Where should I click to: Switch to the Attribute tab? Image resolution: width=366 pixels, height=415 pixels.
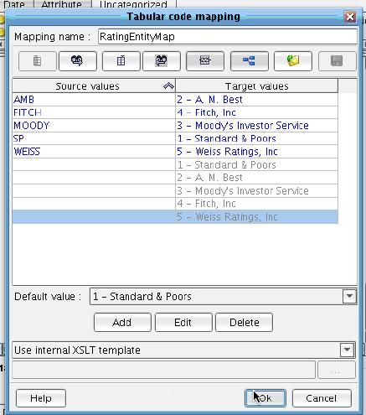[x=61, y=4]
